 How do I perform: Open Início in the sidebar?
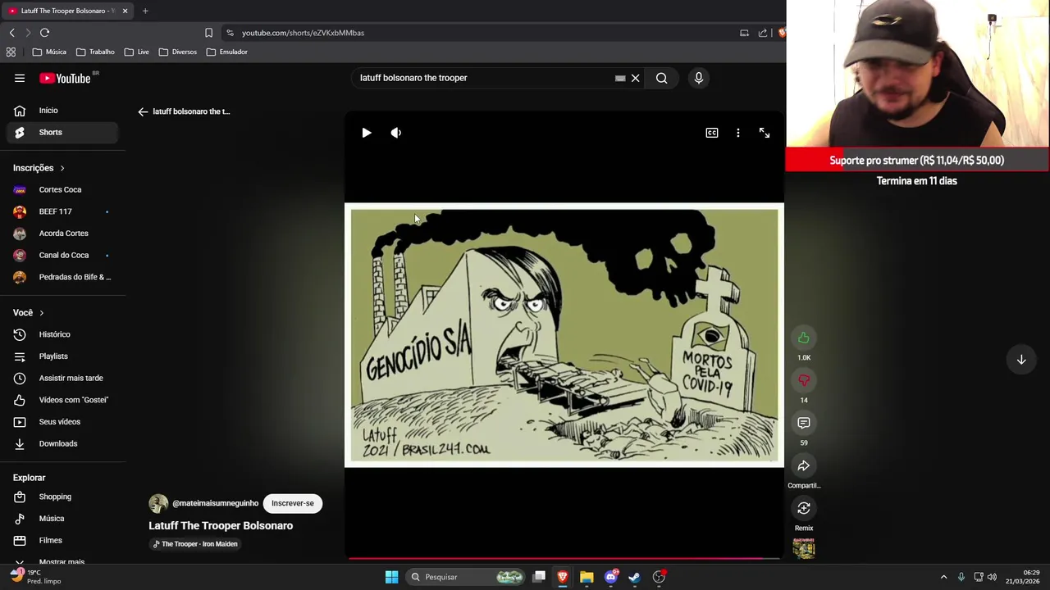tap(62, 111)
